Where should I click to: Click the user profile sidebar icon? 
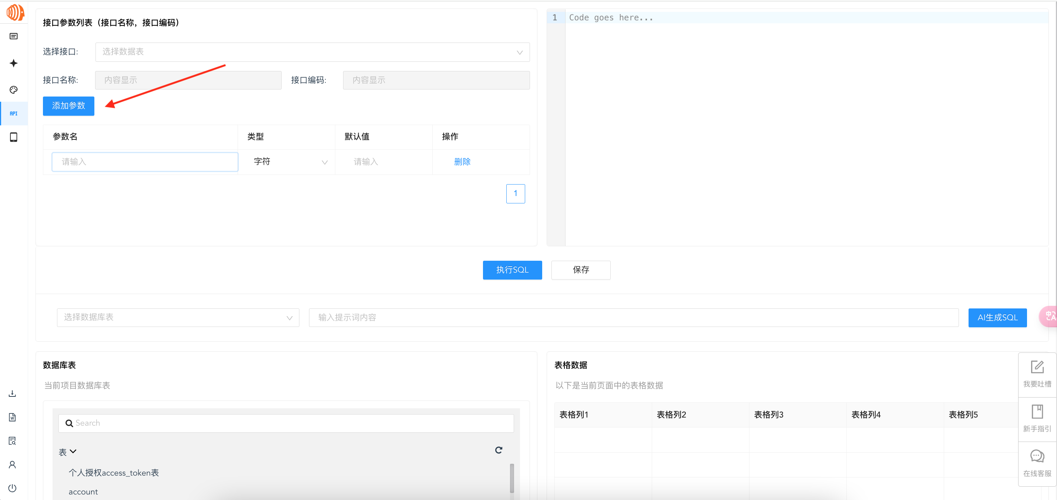(x=12, y=464)
